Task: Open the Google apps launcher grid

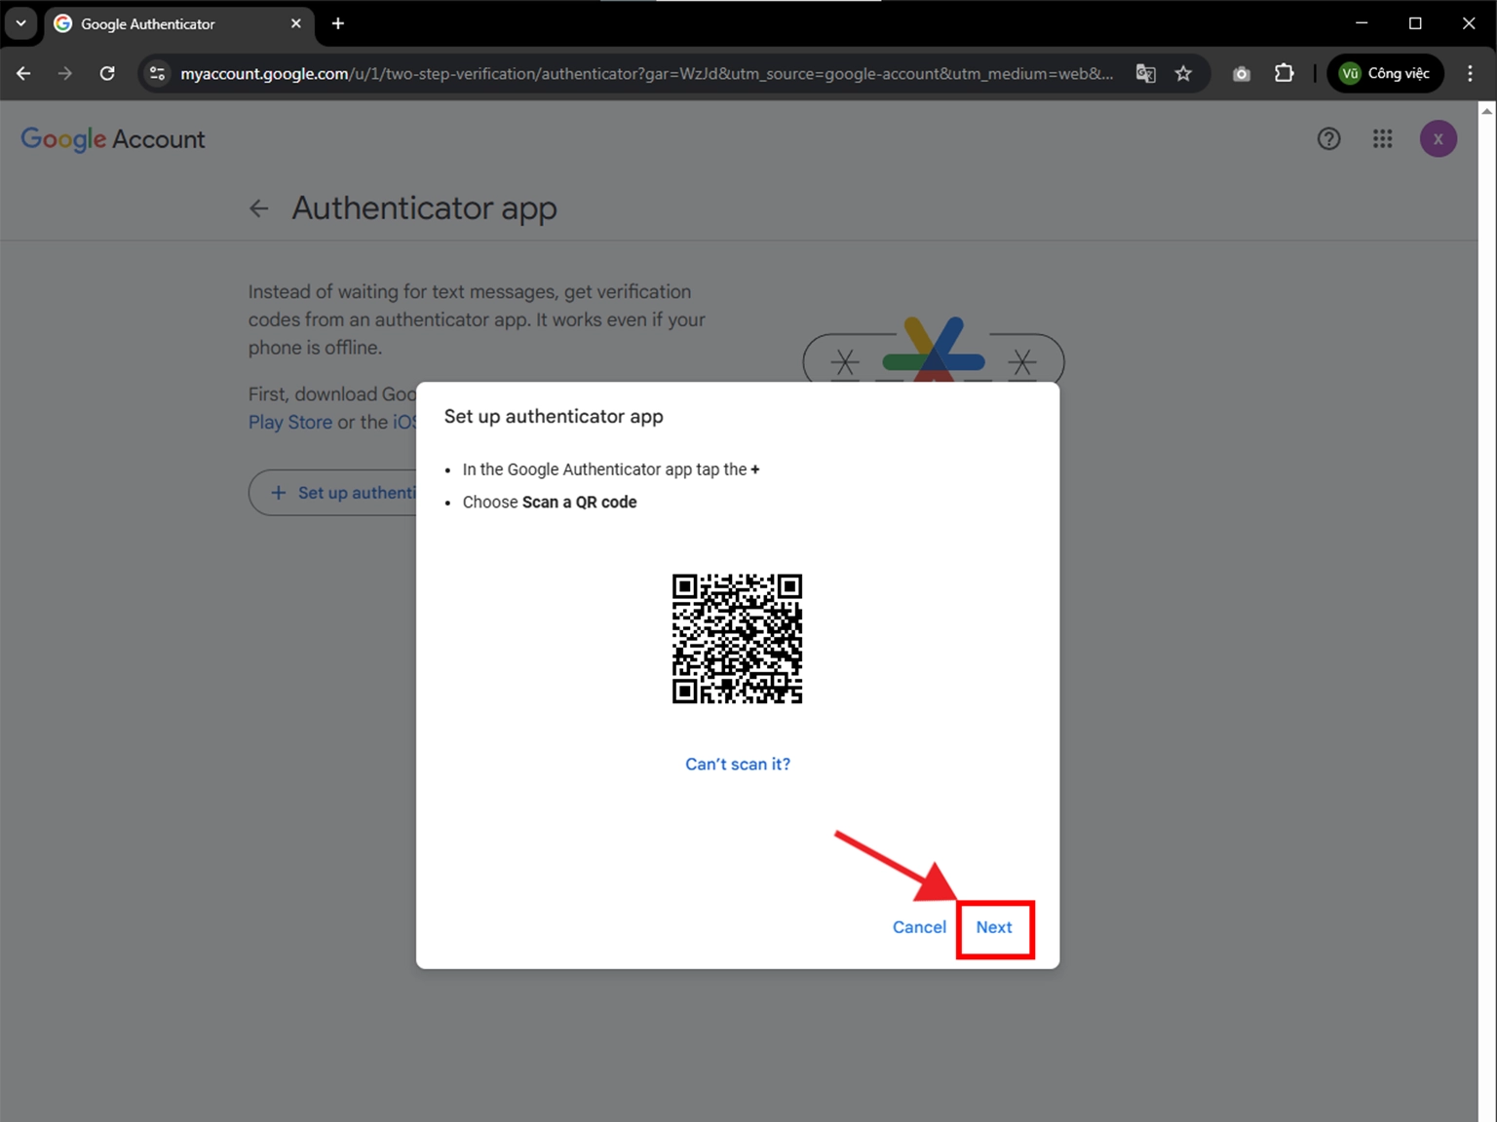Action: coord(1382,138)
